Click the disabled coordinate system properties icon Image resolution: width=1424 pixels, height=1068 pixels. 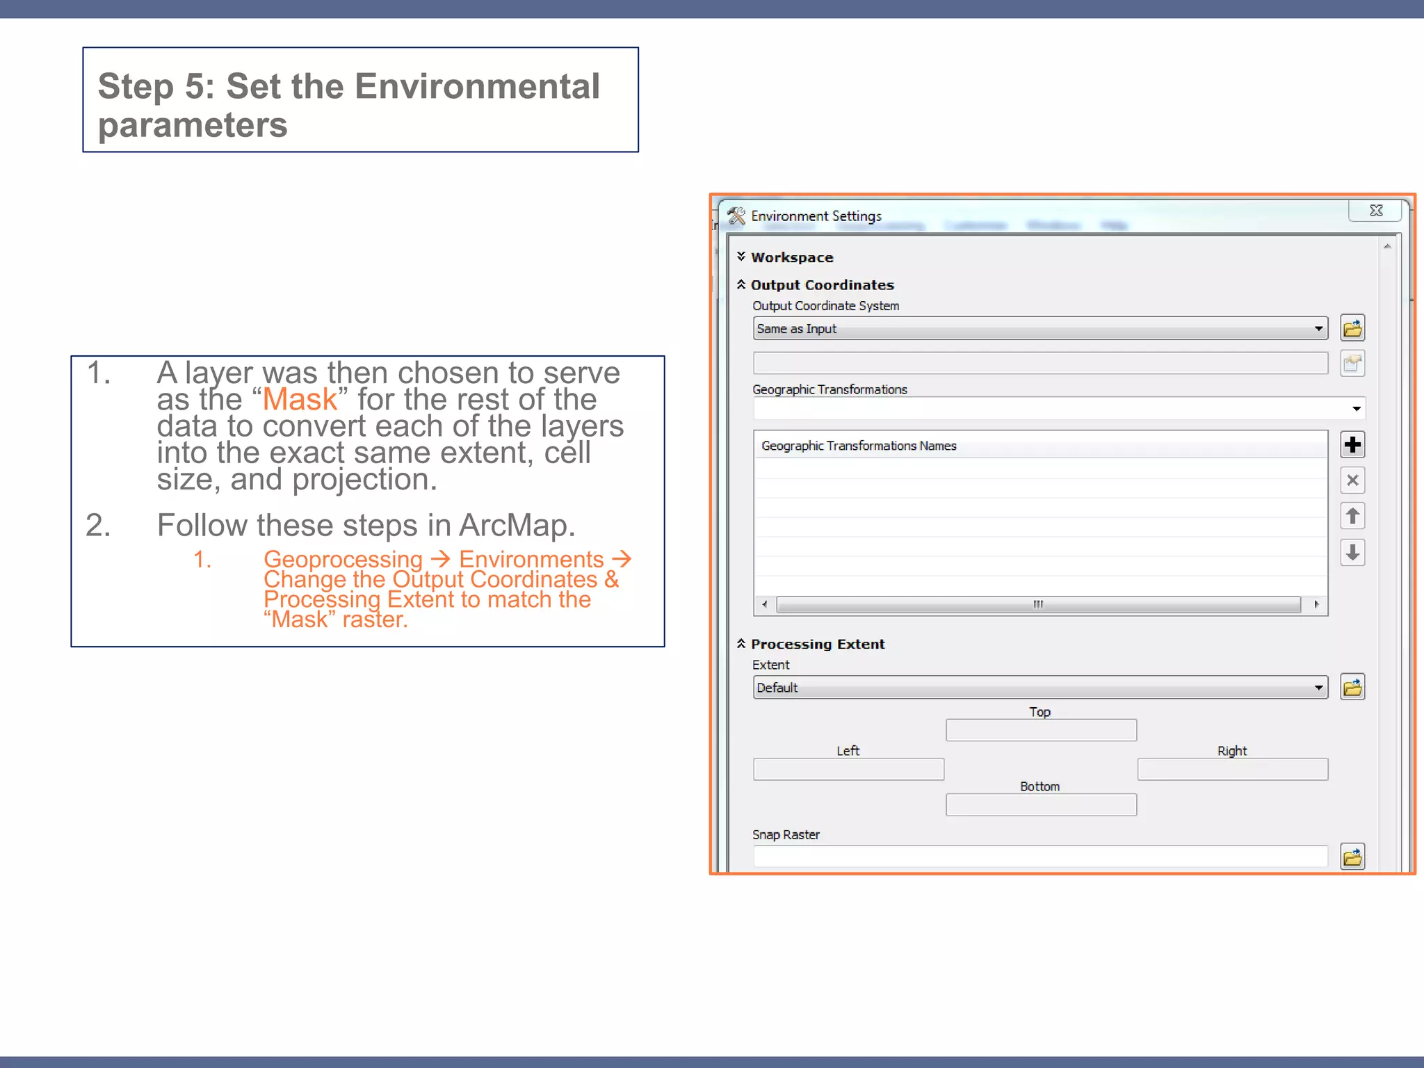(1352, 363)
